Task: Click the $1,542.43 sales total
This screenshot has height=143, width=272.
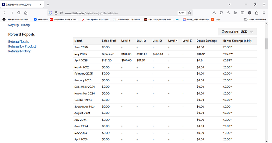Action: (108, 54)
